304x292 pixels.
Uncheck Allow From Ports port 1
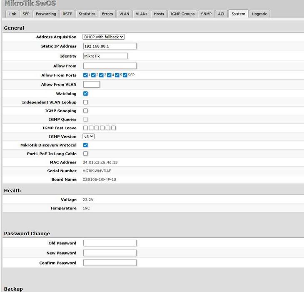pos(85,75)
